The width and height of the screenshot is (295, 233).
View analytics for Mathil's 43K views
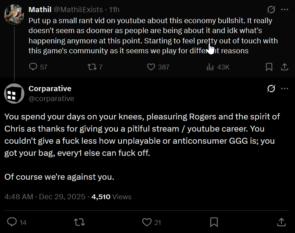(x=211, y=67)
